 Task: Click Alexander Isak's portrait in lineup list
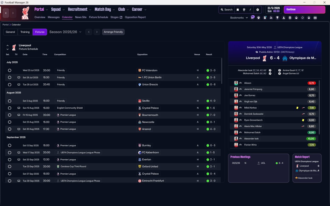coord(236,139)
